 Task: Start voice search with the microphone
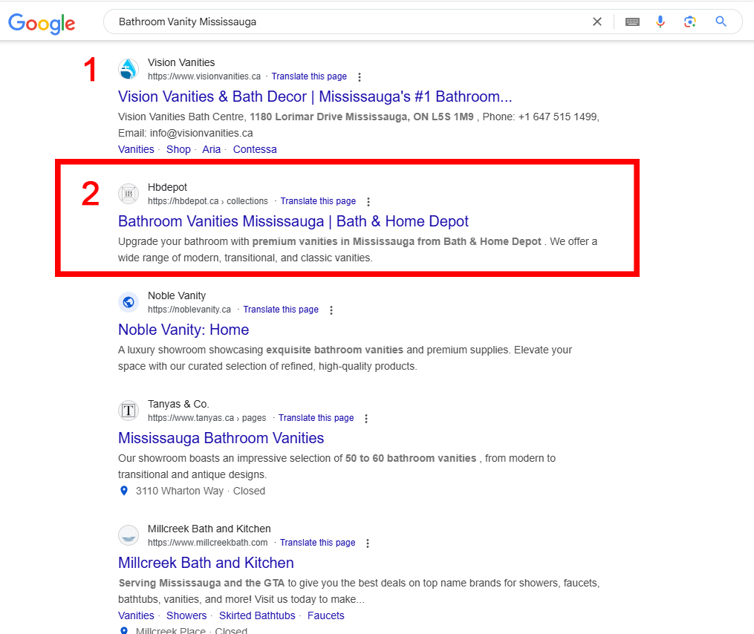(x=660, y=22)
